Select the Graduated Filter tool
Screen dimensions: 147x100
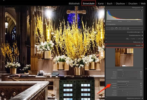(x=120, y=28)
